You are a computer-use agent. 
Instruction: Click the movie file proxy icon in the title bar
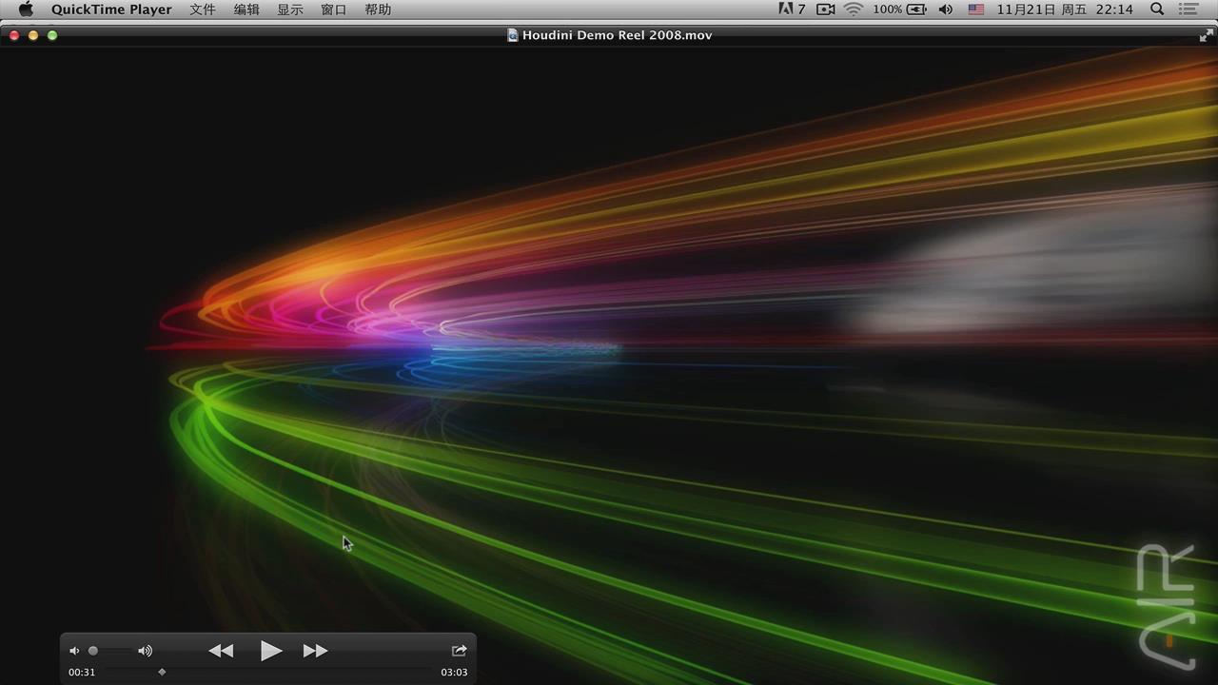(x=513, y=35)
